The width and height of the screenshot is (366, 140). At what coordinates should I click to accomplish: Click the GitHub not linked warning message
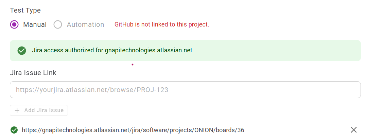tap(161, 24)
